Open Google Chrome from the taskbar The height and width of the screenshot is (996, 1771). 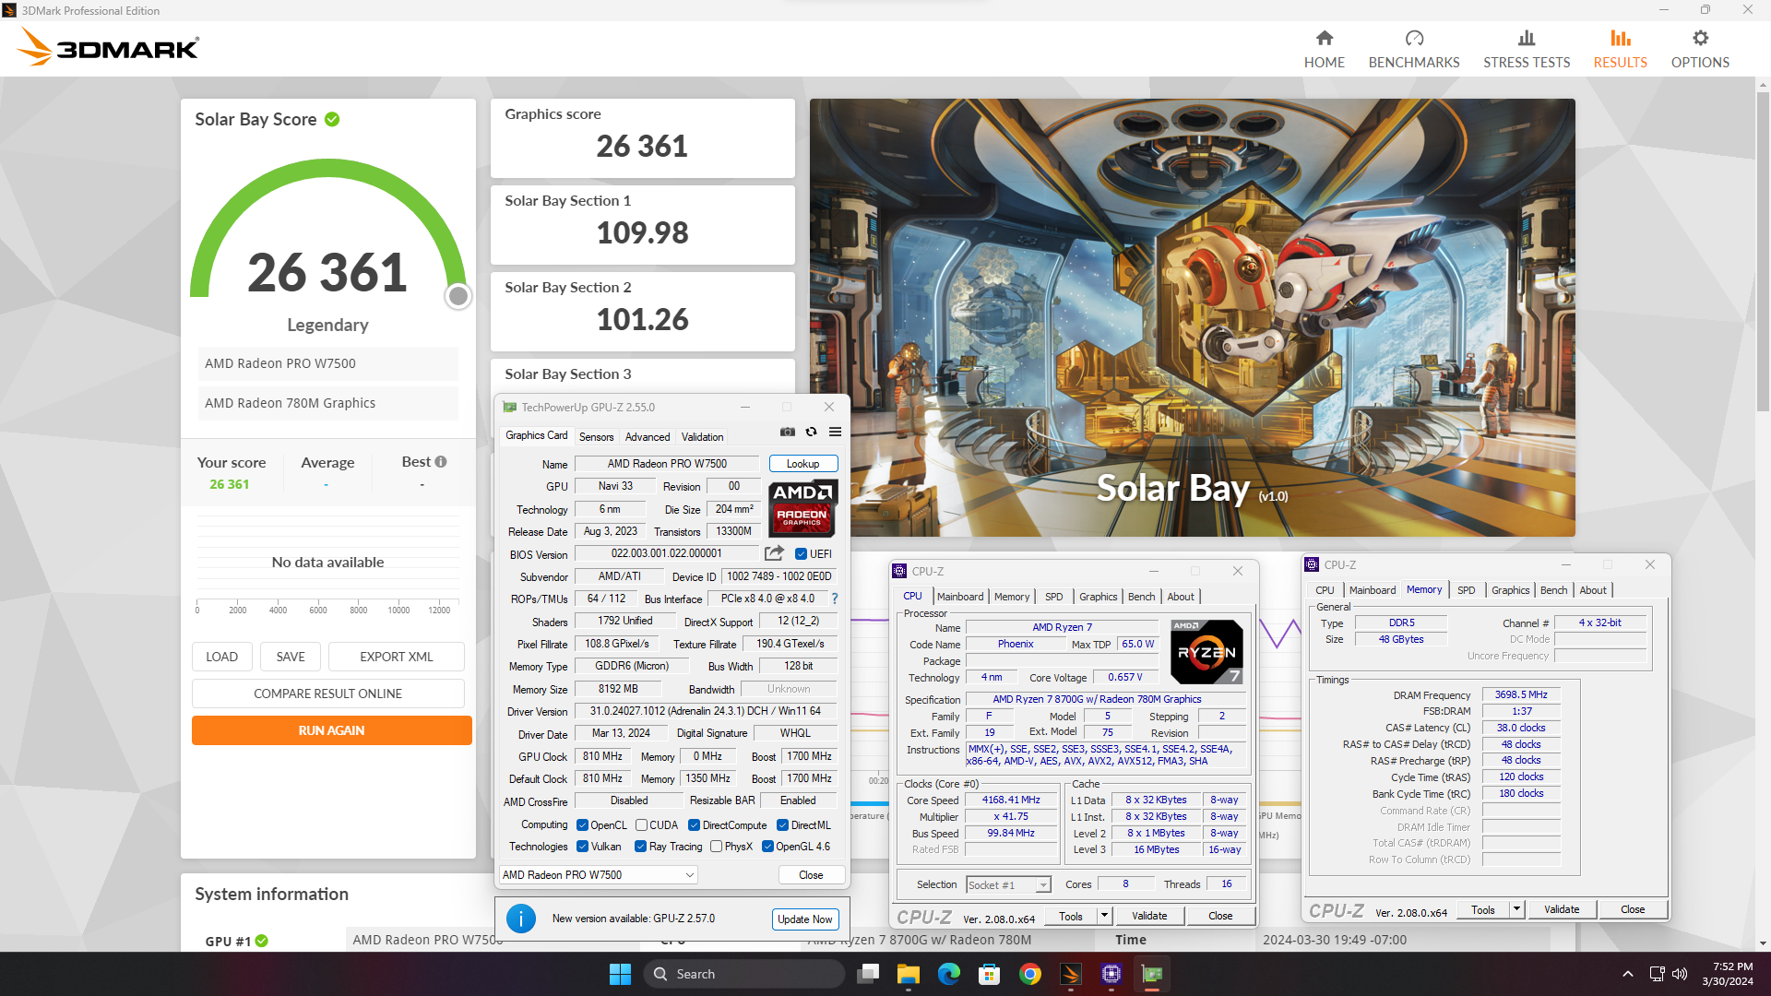pyautogui.click(x=1030, y=974)
